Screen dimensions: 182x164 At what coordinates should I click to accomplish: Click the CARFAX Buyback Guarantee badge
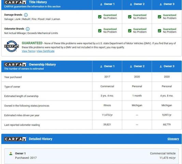12,46
